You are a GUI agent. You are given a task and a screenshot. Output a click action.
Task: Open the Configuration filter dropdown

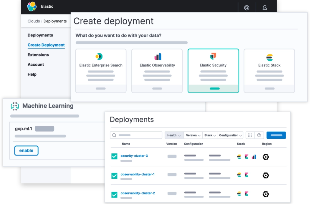231,135
